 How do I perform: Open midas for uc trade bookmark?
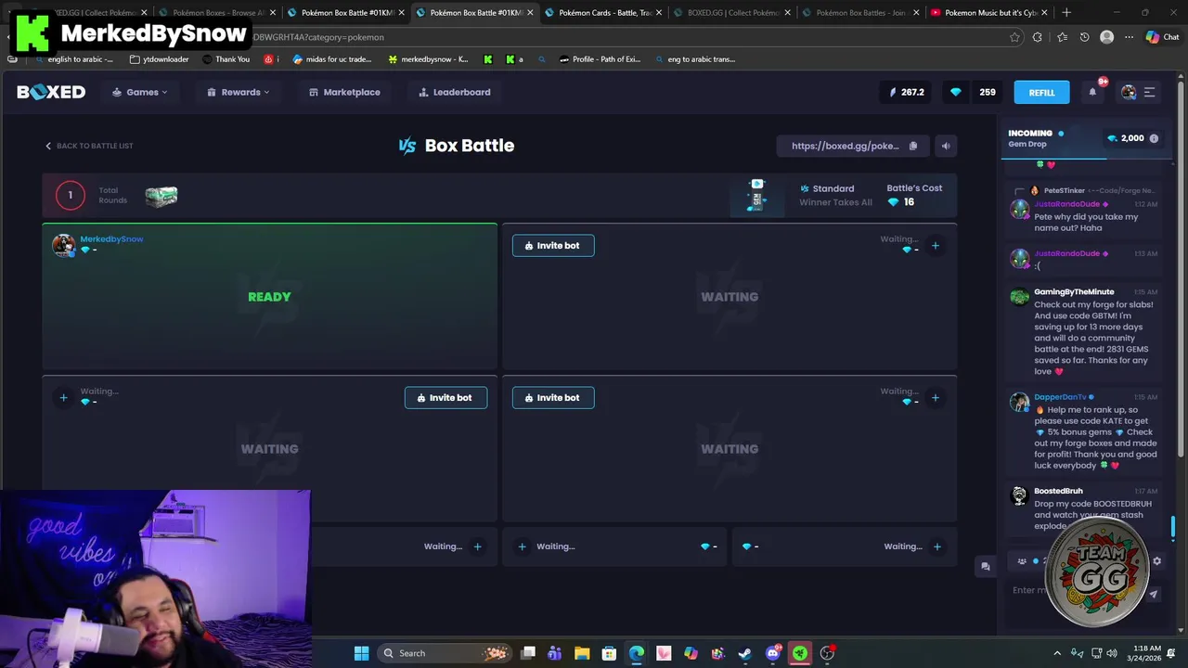tap(332, 59)
